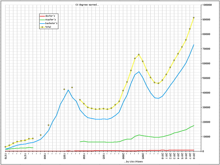Screen dimensions: 220x165
Task: Click the "...by USA citizens" axis caption
Action: pyautogui.click(x=133, y=162)
